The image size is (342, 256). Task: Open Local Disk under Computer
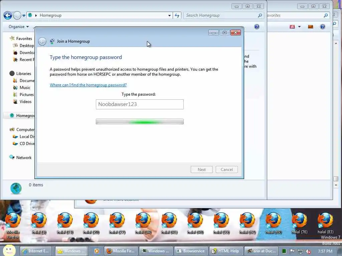click(x=24, y=136)
